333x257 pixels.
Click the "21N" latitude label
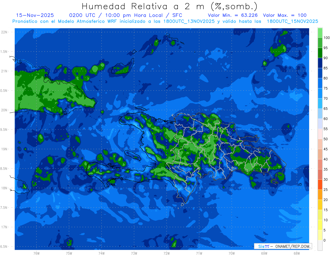click(x=4, y=71)
